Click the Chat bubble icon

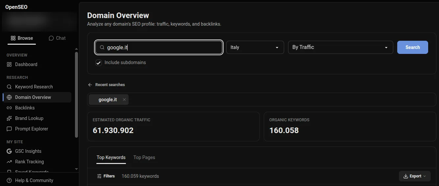point(51,38)
